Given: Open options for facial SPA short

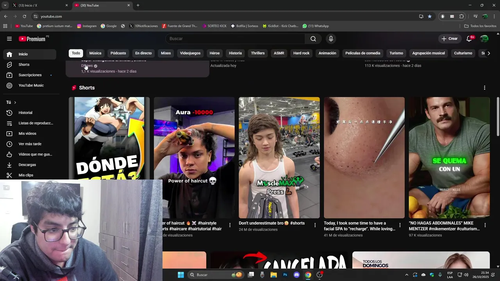Looking at the screenshot, I should point(400,225).
